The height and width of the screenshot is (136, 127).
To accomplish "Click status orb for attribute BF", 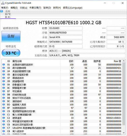I will [x=4, y=108].
